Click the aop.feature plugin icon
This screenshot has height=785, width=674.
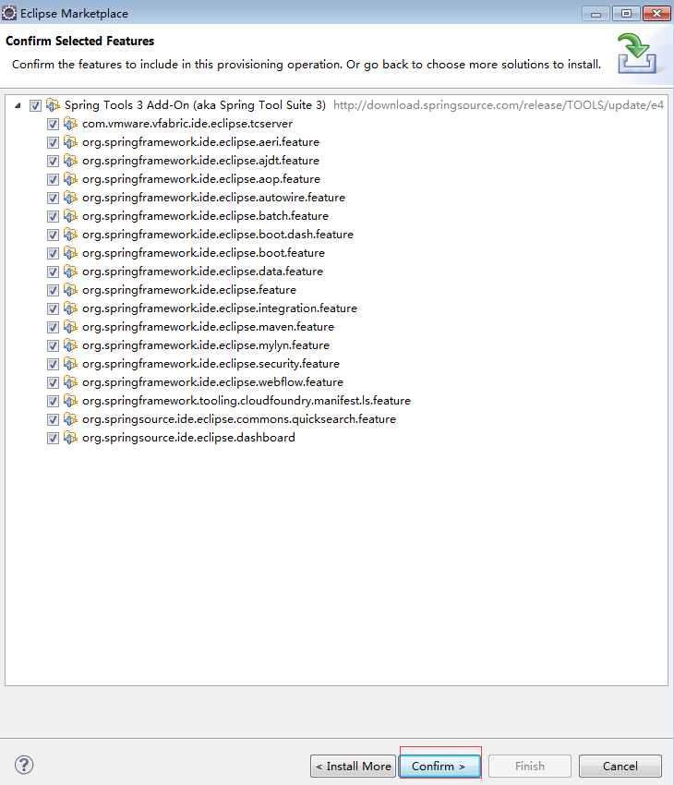(x=70, y=179)
